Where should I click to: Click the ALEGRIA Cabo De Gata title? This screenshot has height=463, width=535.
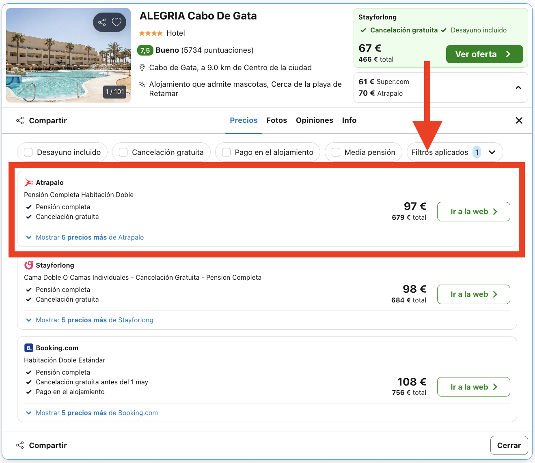tap(198, 16)
